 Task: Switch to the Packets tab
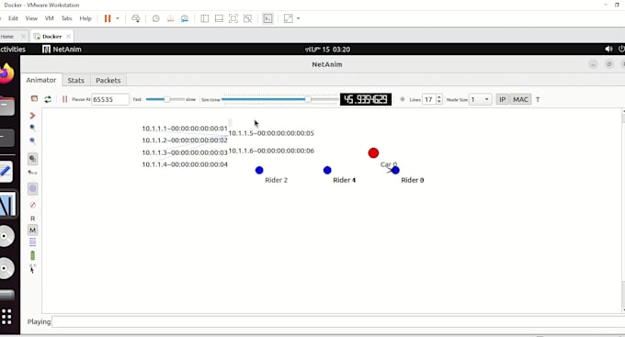click(108, 81)
